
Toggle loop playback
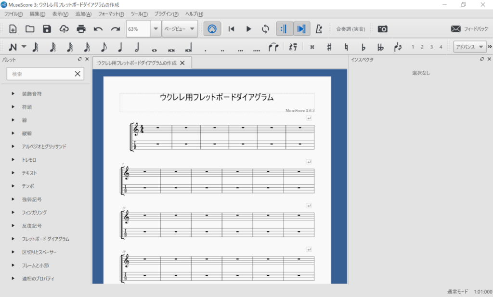265,29
